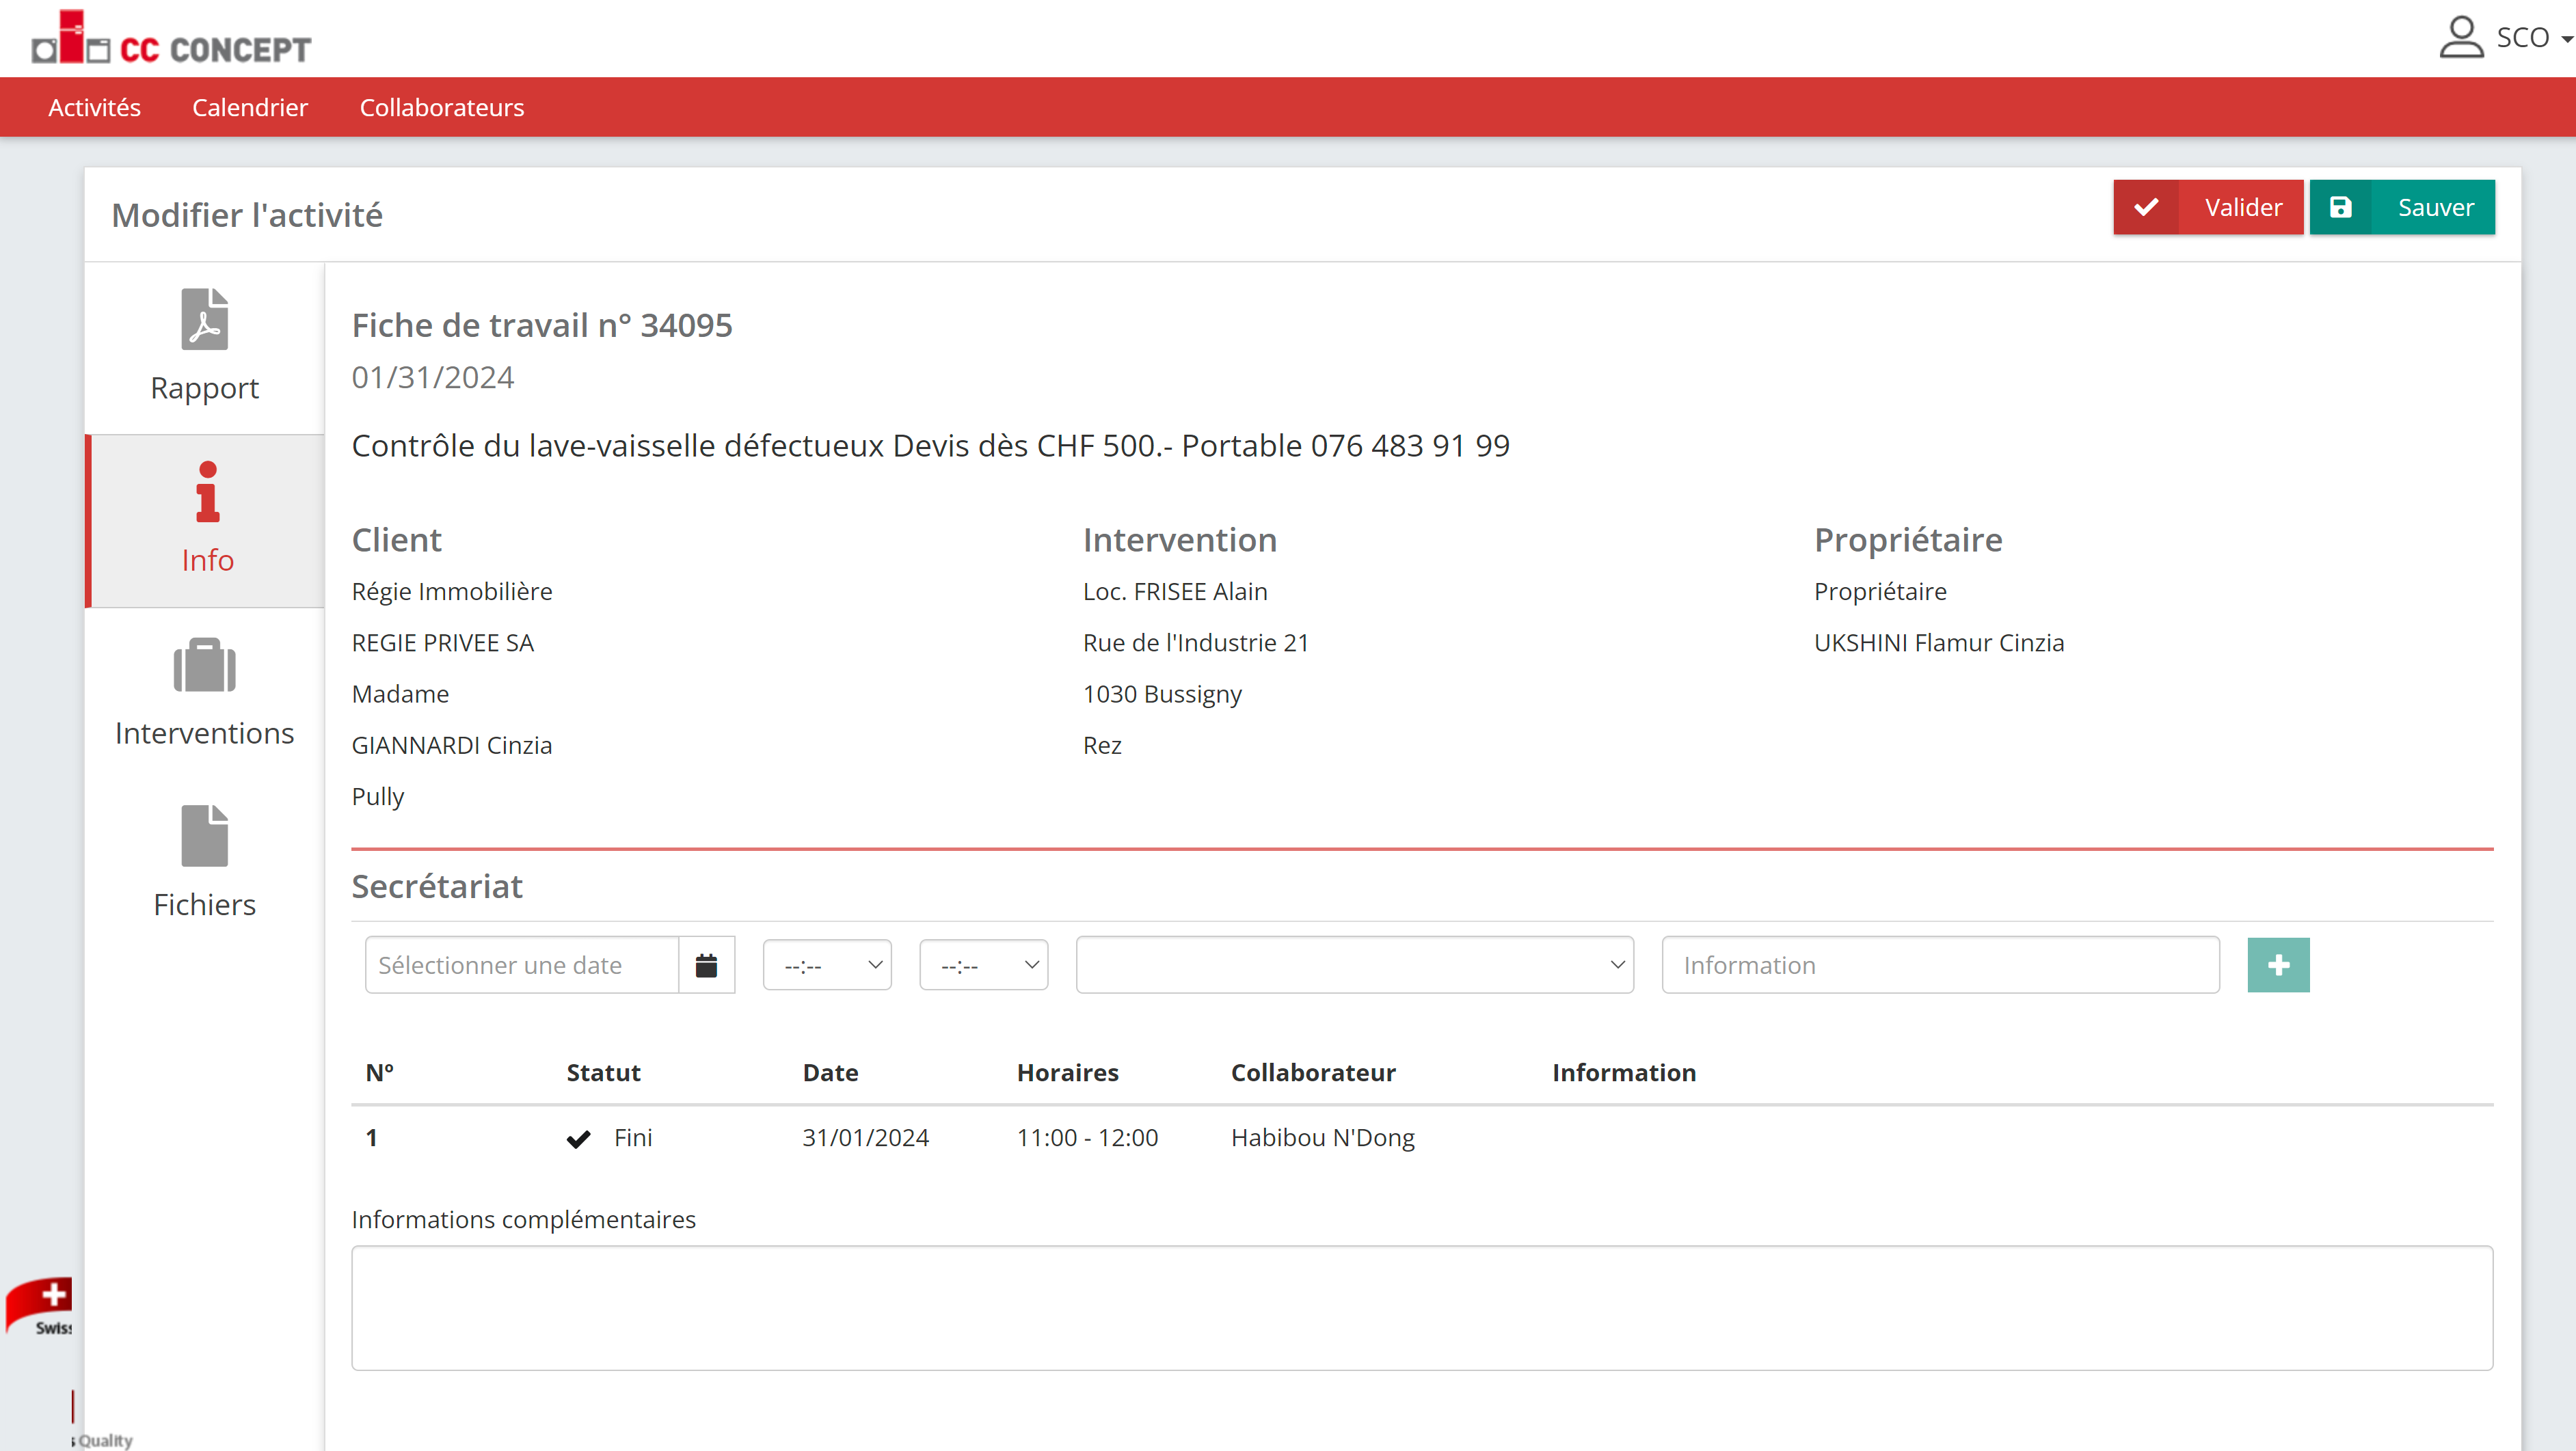Image resolution: width=2576 pixels, height=1451 pixels.
Task: Click the Valider button
Action: tap(2208, 207)
